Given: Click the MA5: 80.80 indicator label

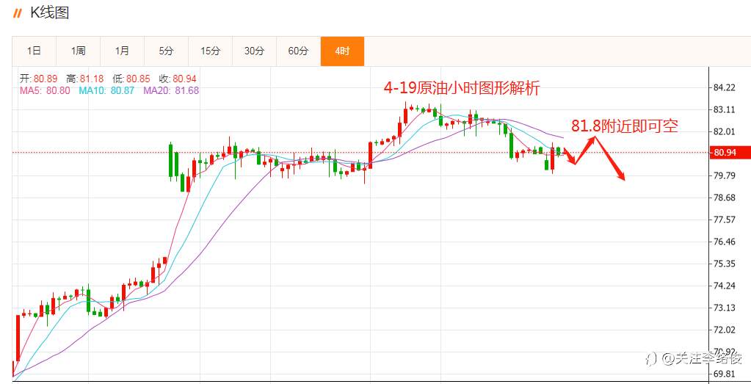Looking at the screenshot, I should tap(45, 90).
